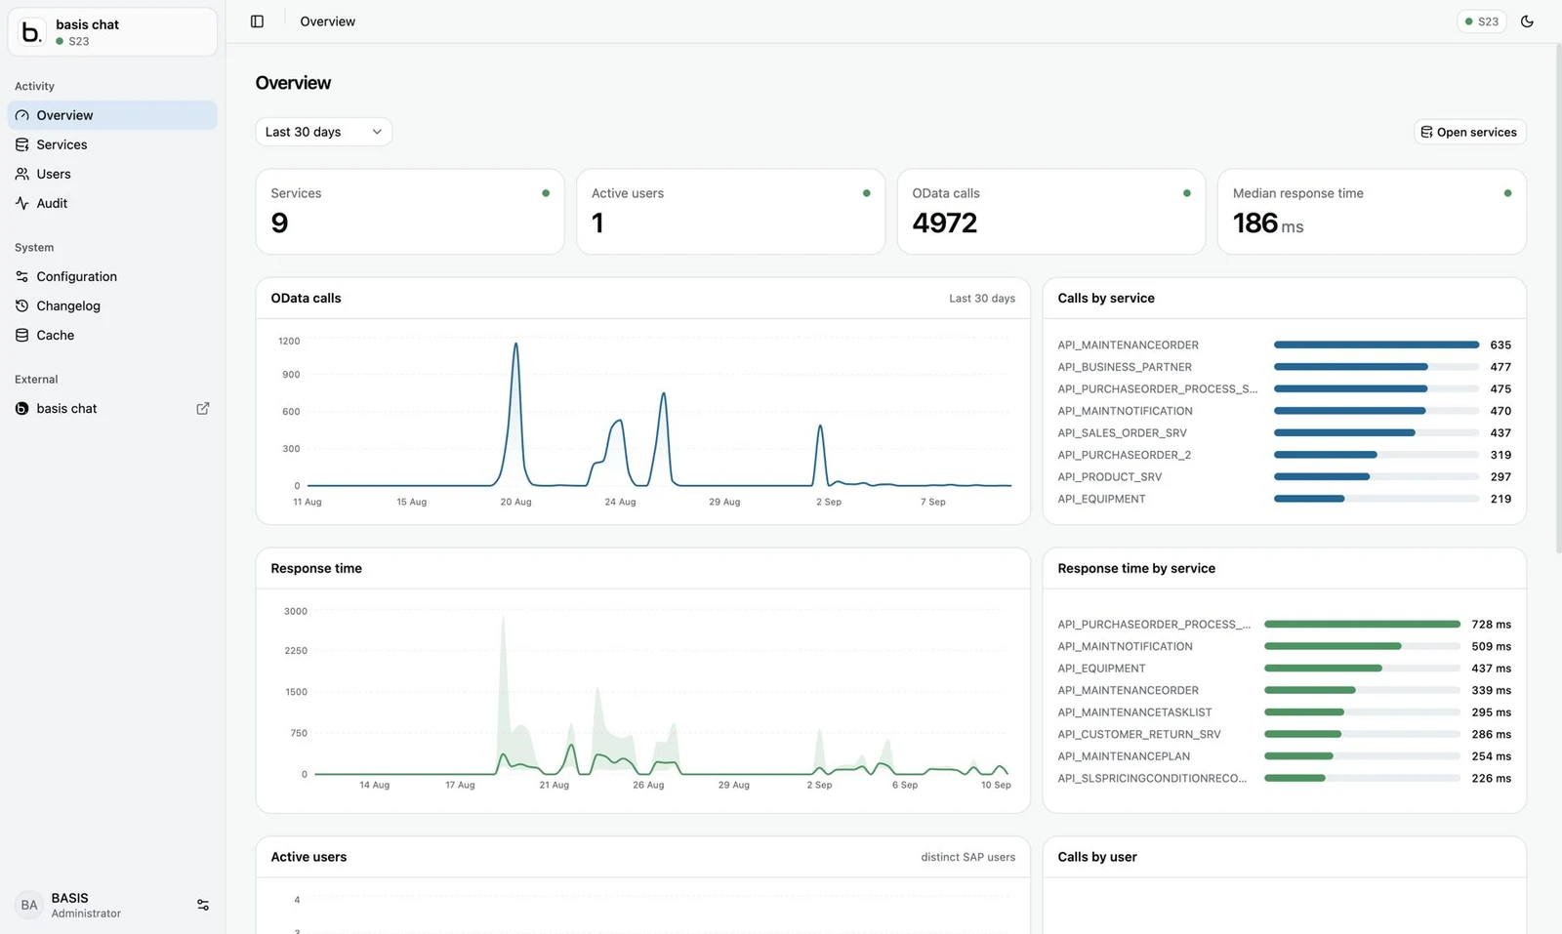Click the OData calls card showing 4972
The width and height of the screenshot is (1562, 934).
pyautogui.click(x=1050, y=212)
